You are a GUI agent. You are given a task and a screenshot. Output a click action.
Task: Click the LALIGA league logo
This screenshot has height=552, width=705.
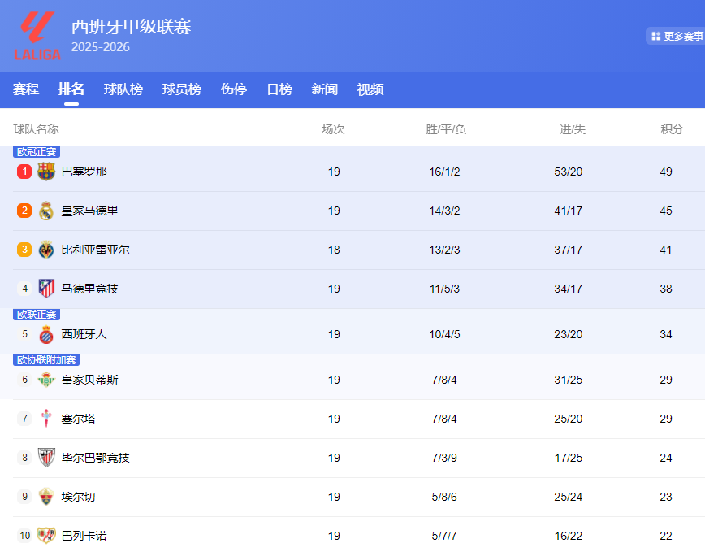tap(37, 36)
